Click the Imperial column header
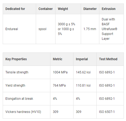126x121 pixels. pyautogui.click(x=82, y=59)
